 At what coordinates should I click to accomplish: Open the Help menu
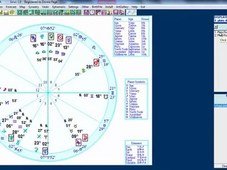coord(134,7)
